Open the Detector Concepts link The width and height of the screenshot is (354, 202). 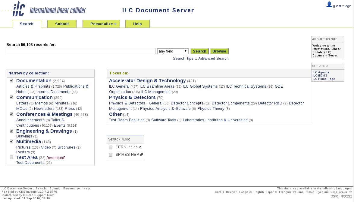[x=187, y=103]
